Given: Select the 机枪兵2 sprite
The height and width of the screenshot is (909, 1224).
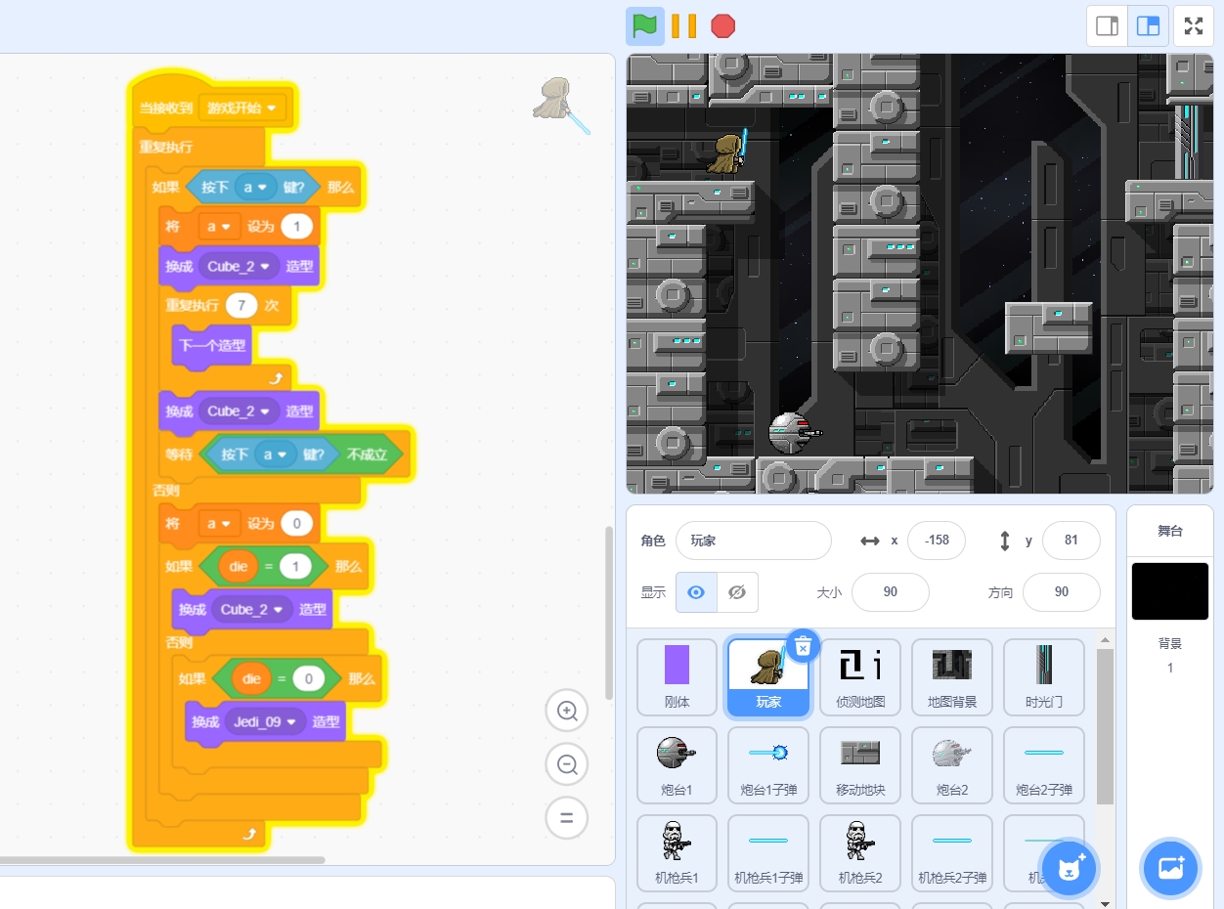Looking at the screenshot, I should 860,852.
